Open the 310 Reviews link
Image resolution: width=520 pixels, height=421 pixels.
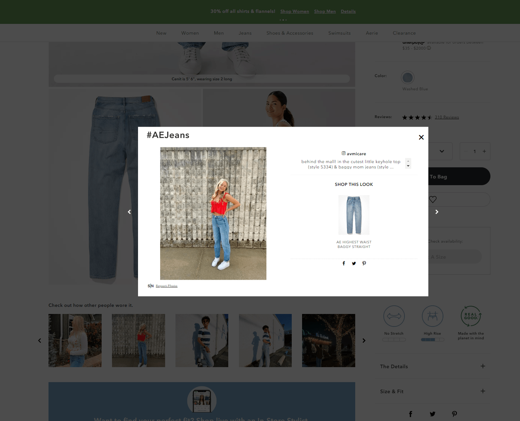point(447,117)
